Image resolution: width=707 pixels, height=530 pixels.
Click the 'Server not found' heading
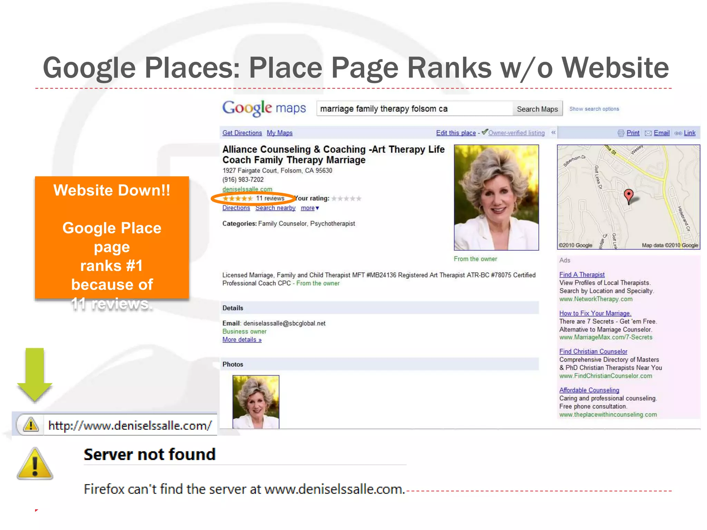(150, 454)
